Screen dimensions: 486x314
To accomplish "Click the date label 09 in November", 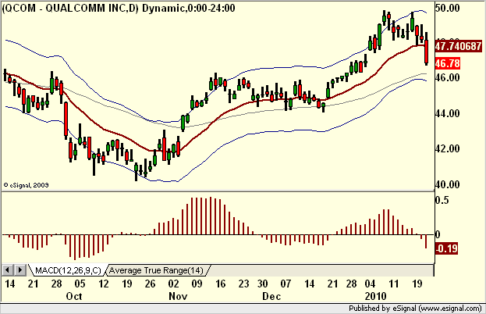I will pos(197,284).
